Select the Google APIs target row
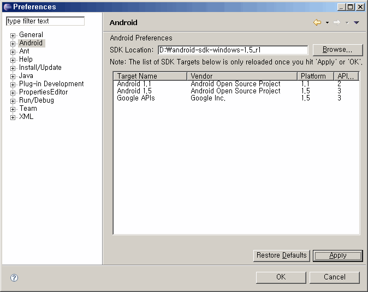Image resolution: width=368 pixels, height=292 pixels. click(x=136, y=98)
